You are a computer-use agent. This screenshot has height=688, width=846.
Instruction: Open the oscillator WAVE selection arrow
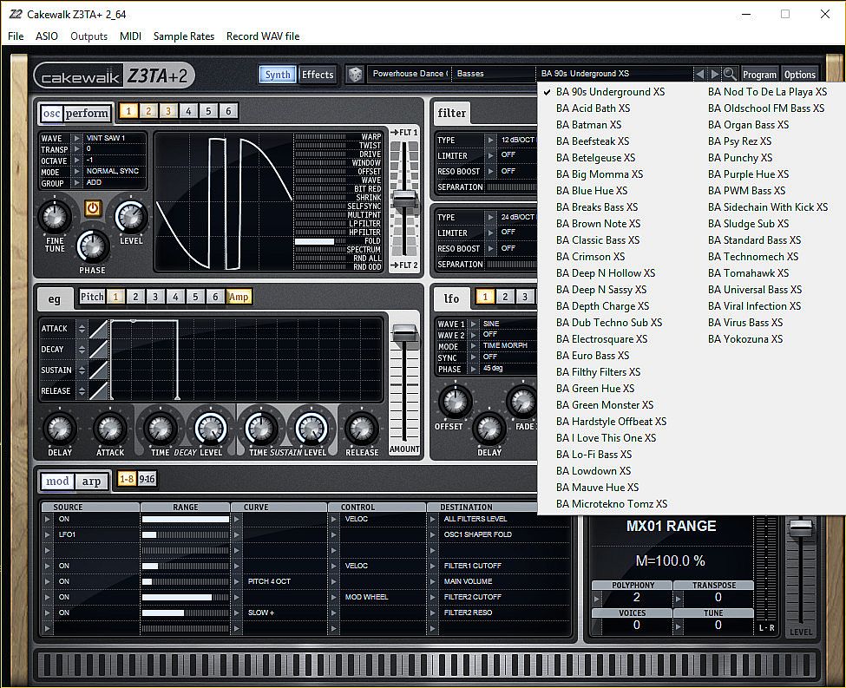tap(76, 138)
